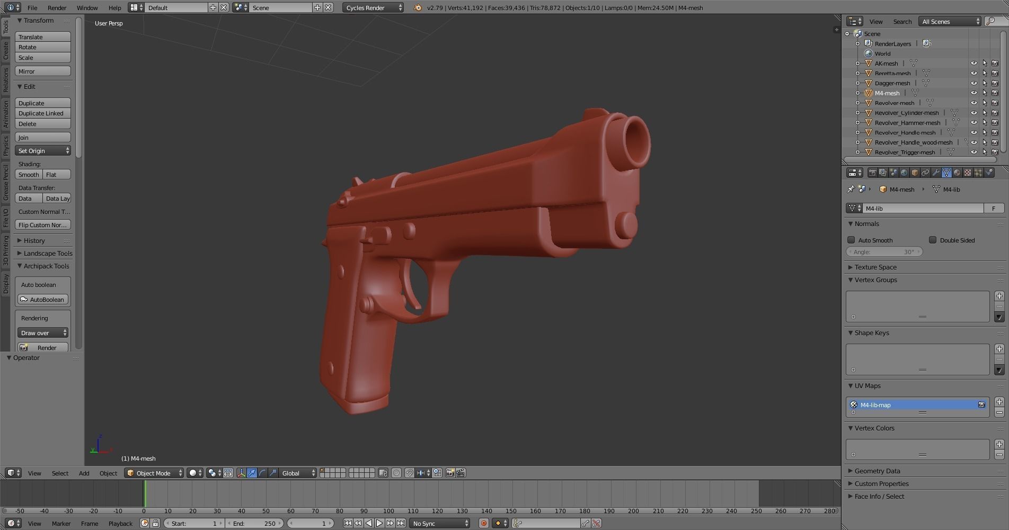The image size is (1009, 530).
Task: Open the Physics properties tab
Action: pos(989,173)
